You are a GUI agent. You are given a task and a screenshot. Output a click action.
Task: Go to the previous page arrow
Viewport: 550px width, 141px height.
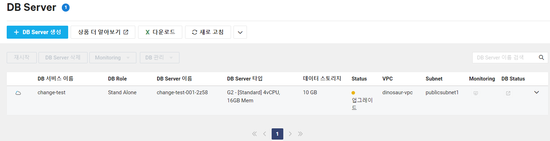pyautogui.click(x=265, y=134)
